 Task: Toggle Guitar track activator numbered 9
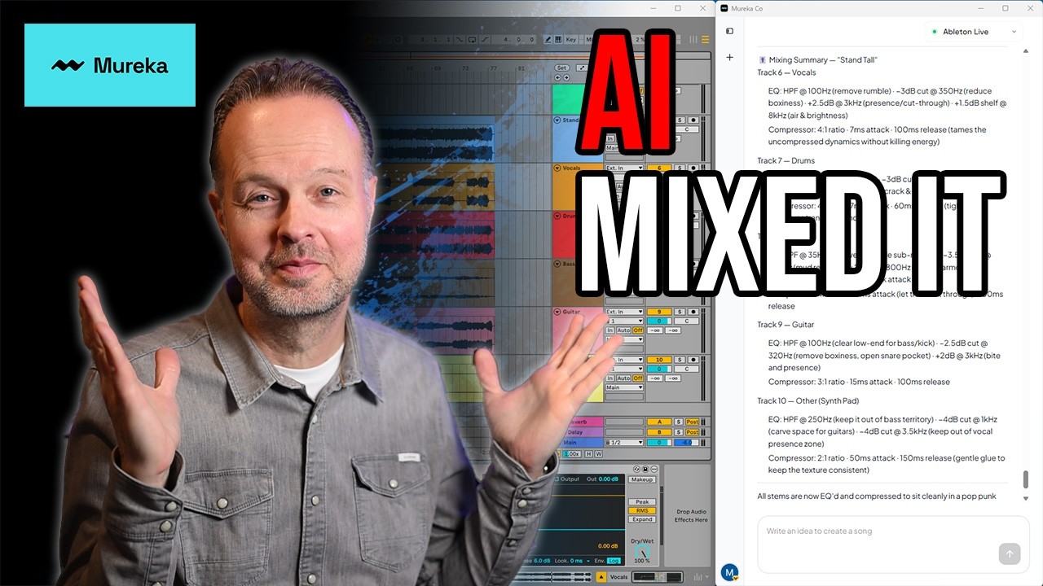659,312
